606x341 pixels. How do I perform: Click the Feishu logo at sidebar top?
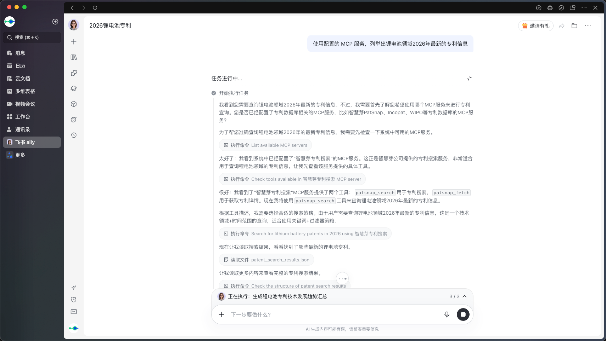point(10,22)
